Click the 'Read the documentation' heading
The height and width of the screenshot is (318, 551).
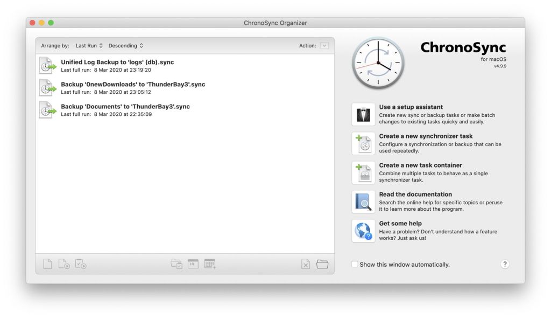[x=415, y=195]
